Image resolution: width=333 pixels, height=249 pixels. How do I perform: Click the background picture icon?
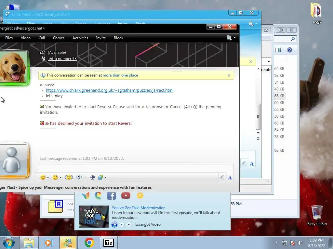[x=101, y=177]
